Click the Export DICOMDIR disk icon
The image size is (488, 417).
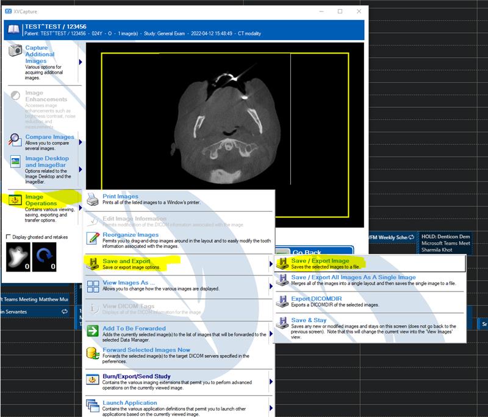pyautogui.click(x=282, y=301)
